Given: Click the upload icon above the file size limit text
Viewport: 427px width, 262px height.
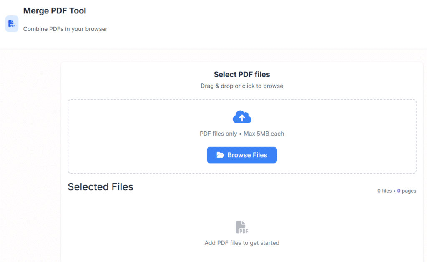Looking at the screenshot, I should click(242, 117).
